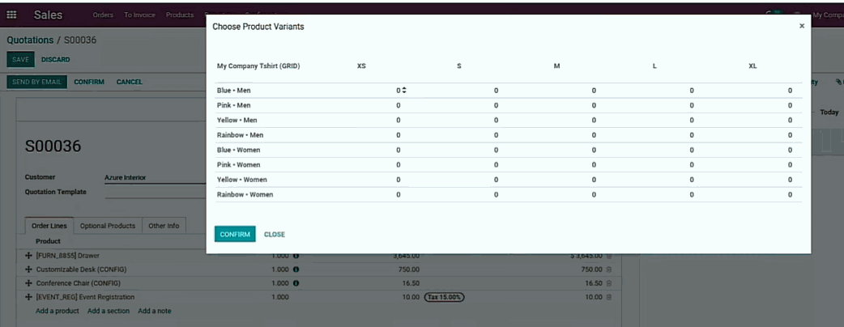
Task: Delete the Conference Chair order line
Action: [x=609, y=283]
